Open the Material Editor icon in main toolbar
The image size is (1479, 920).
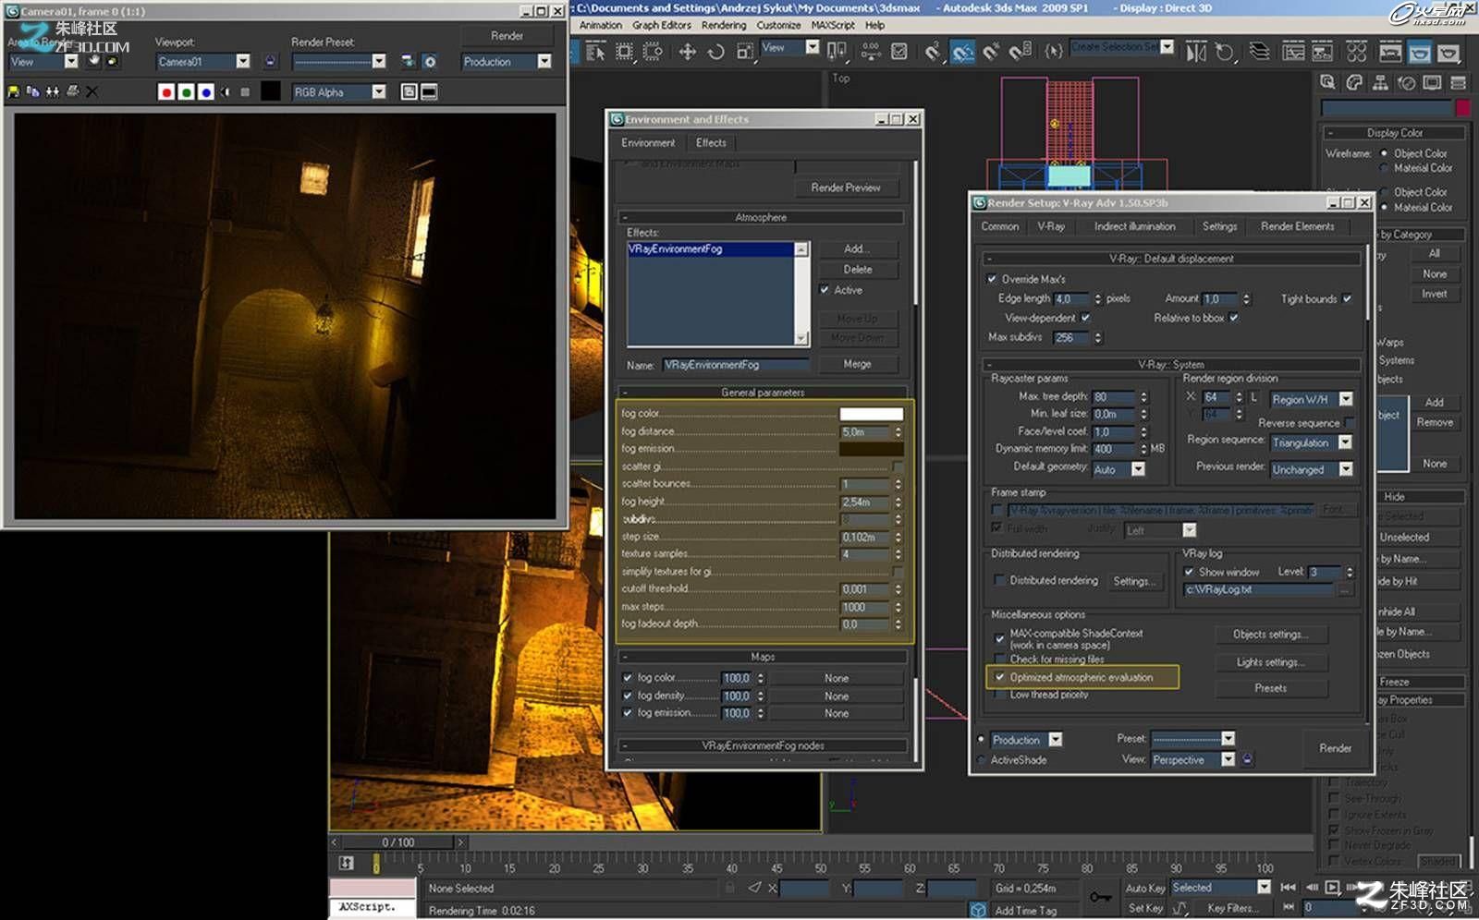[x=1356, y=52]
